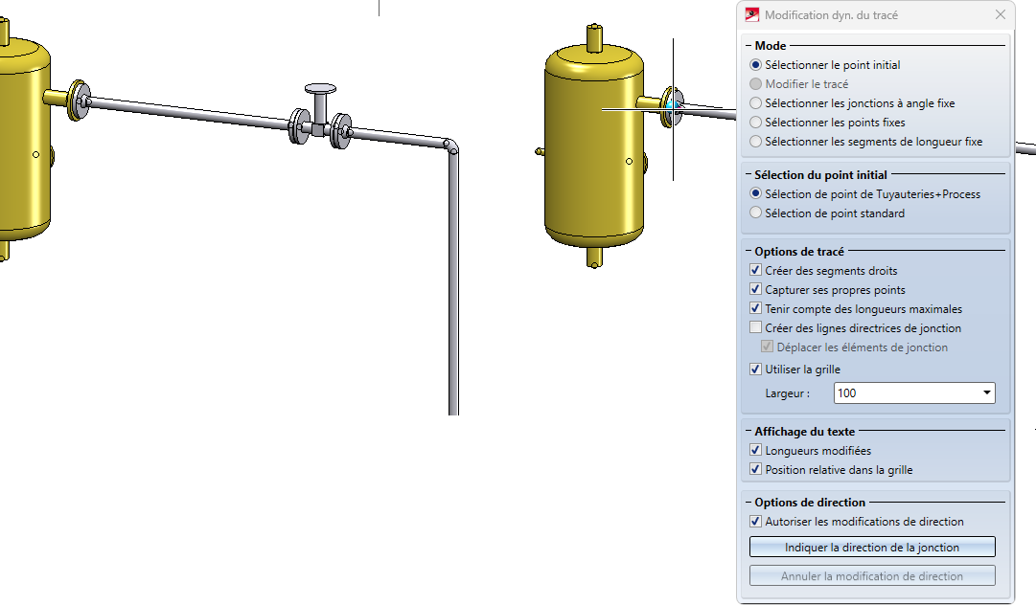The height and width of the screenshot is (605, 1036).
Task: Collapse 'Options de direction' section
Action: (x=749, y=502)
